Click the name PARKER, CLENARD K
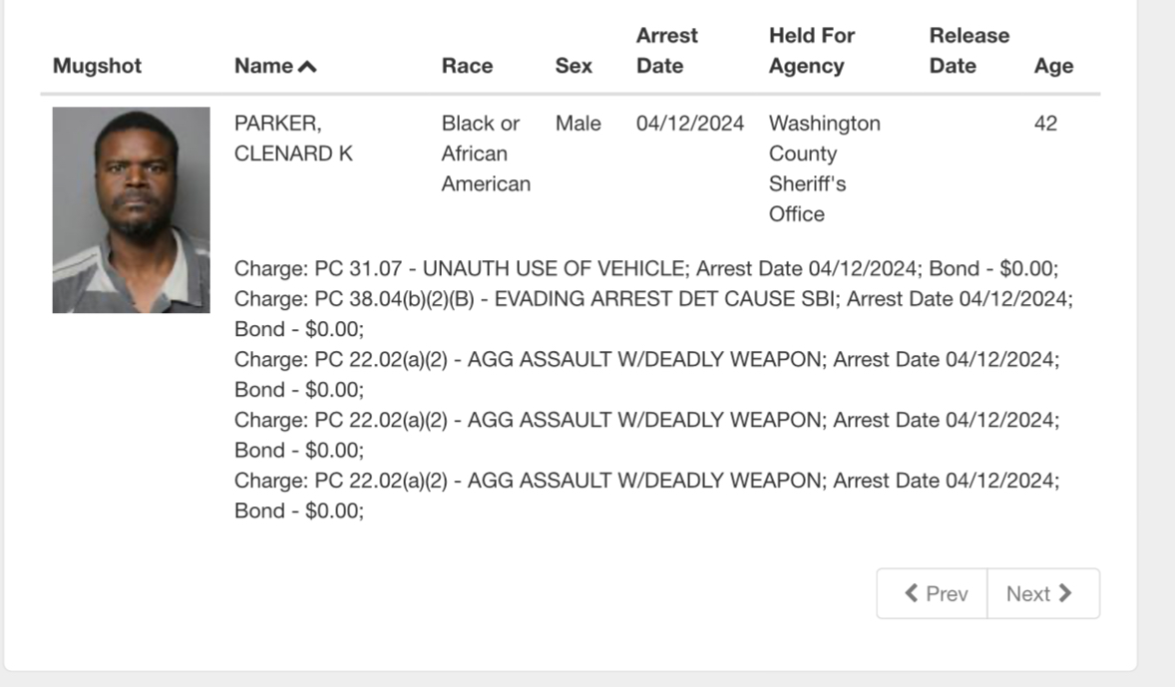This screenshot has width=1175, height=687. pyautogui.click(x=293, y=139)
